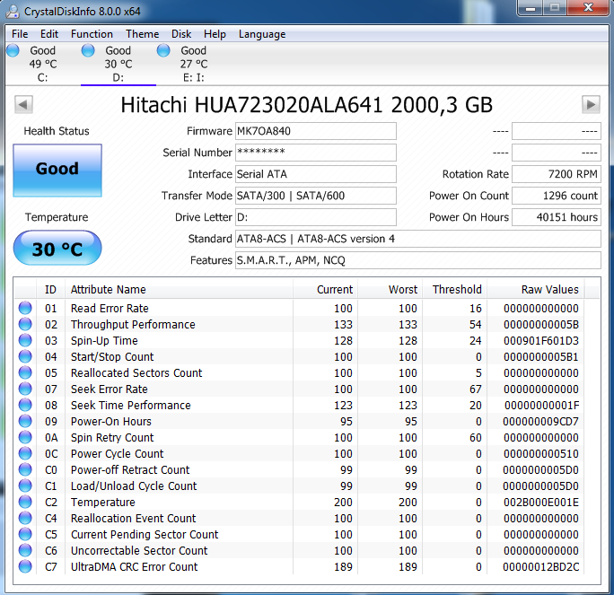Click the Transfer Mode field

[316, 196]
